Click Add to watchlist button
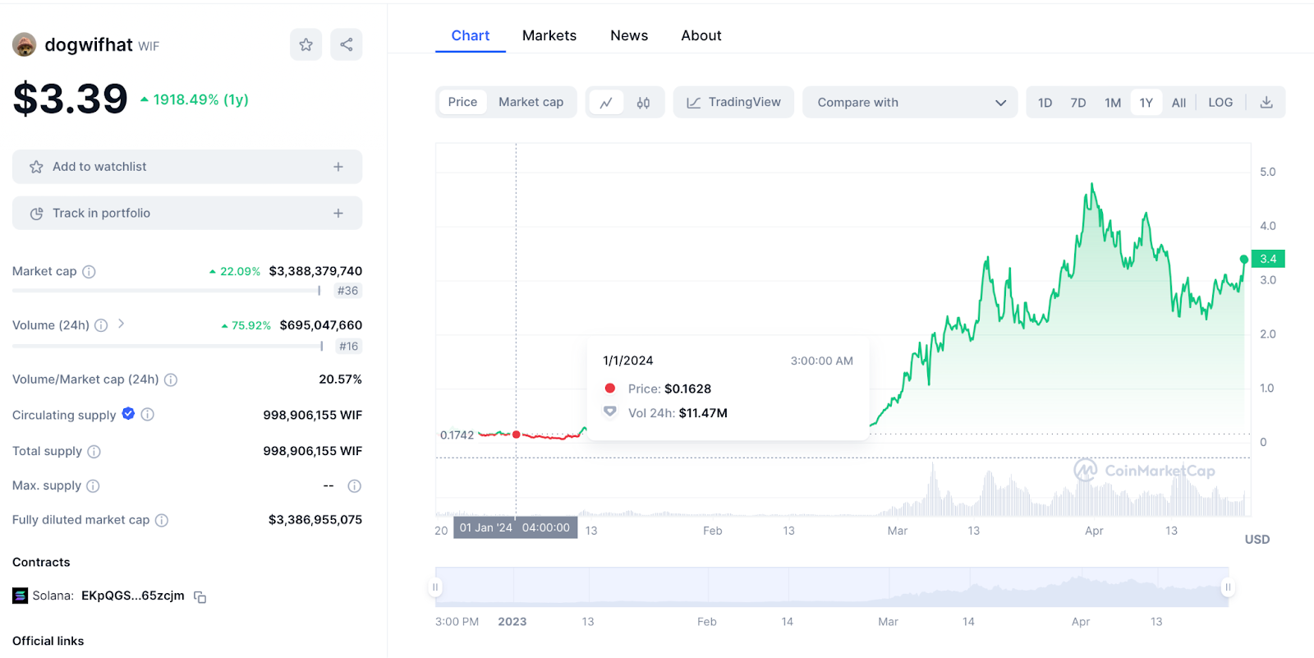 point(187,167)
